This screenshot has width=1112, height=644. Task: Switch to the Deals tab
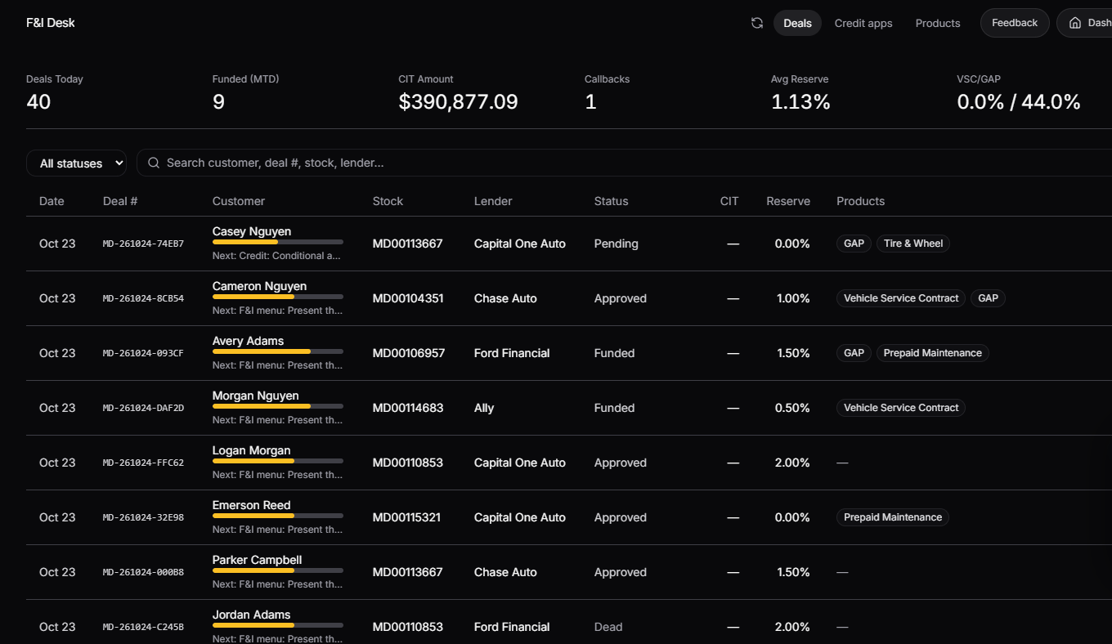point(797,23)
